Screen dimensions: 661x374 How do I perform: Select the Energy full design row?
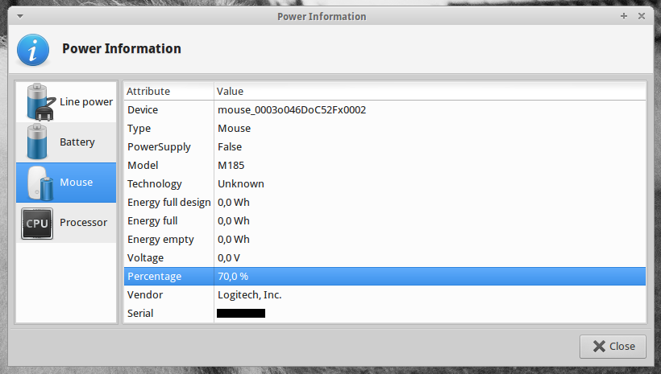[385, 202]
